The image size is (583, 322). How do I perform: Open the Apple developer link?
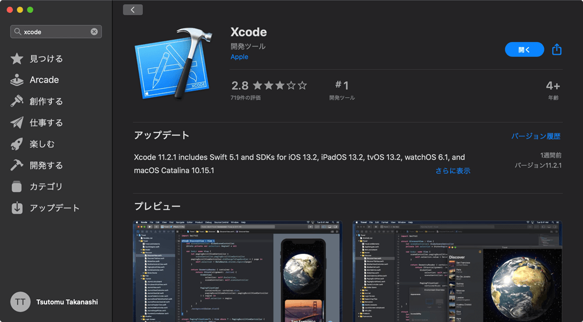(x=239, y=57)
